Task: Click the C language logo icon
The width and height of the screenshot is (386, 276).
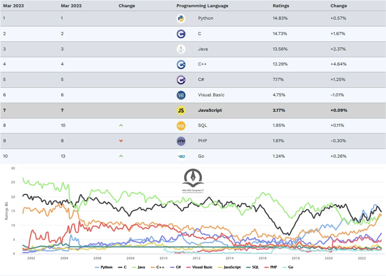Action: coord(181,34)
